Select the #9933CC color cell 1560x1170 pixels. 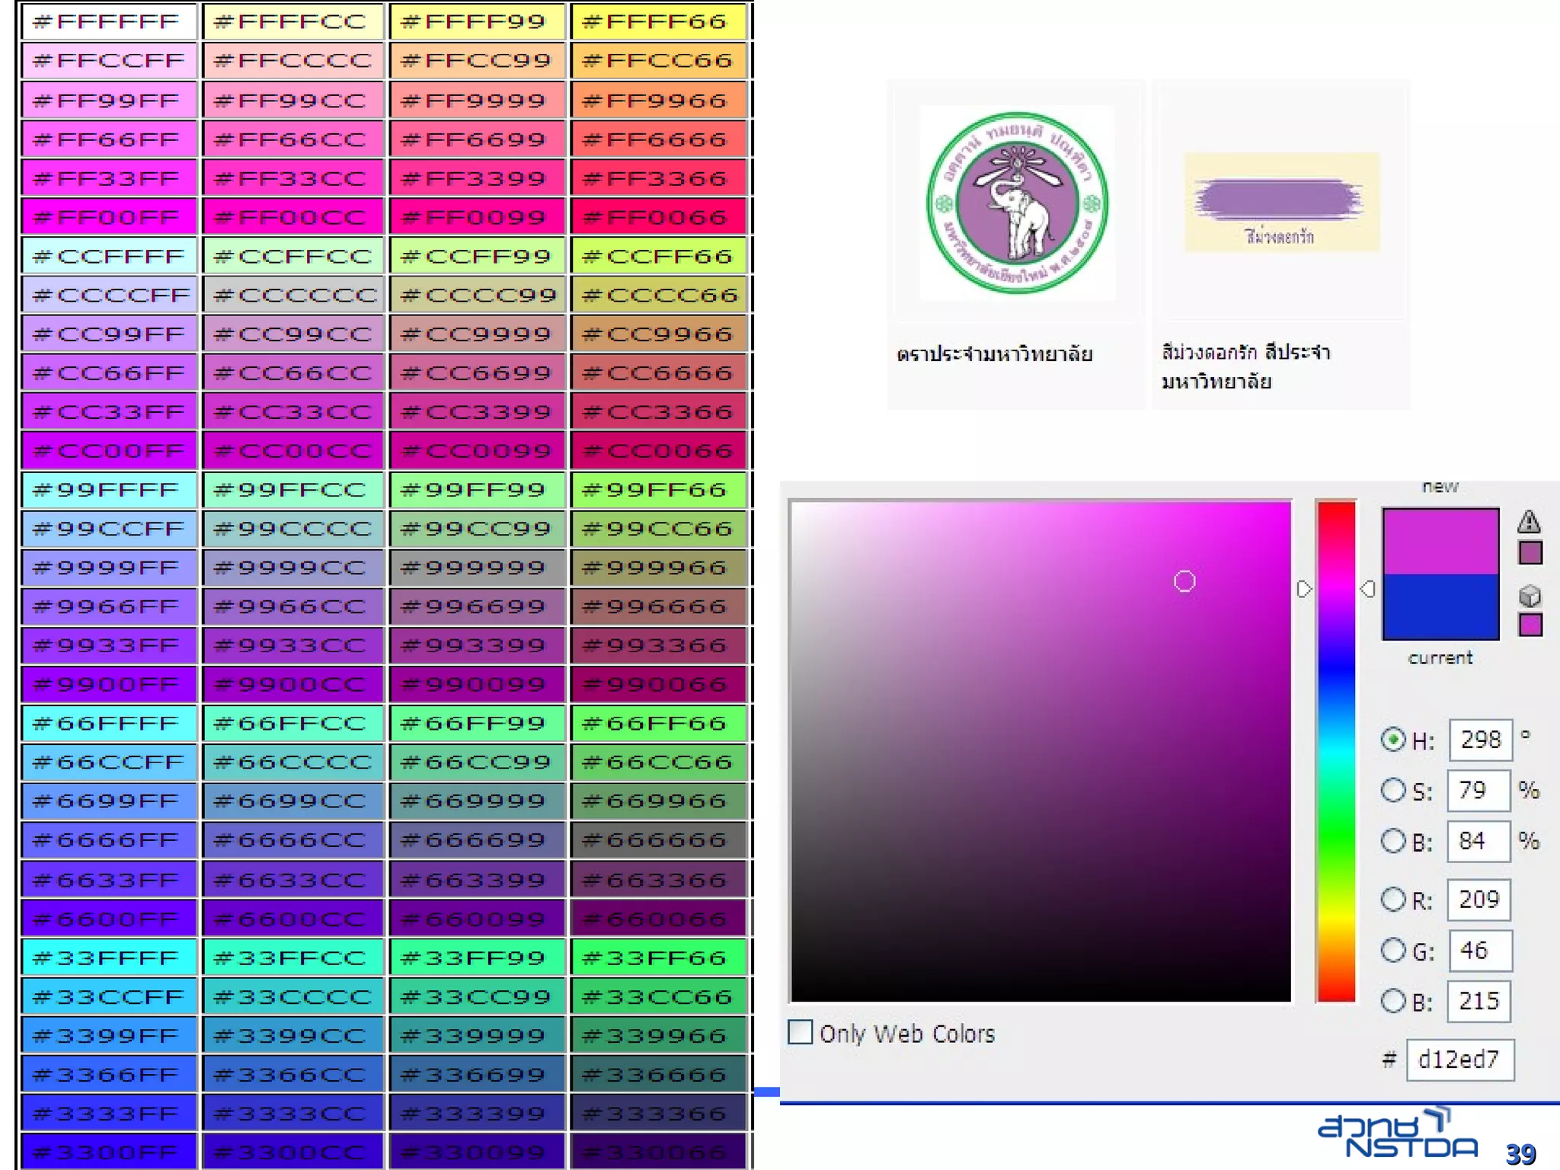pos(292,645)
